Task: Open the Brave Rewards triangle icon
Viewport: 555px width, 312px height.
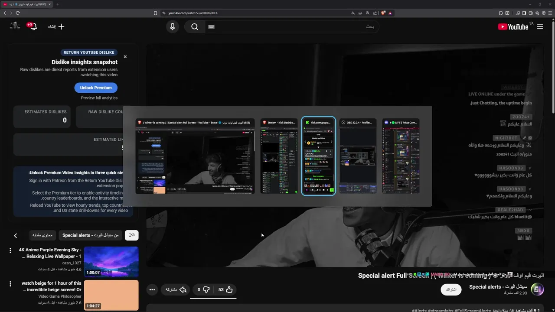Action: pos(390,13)
